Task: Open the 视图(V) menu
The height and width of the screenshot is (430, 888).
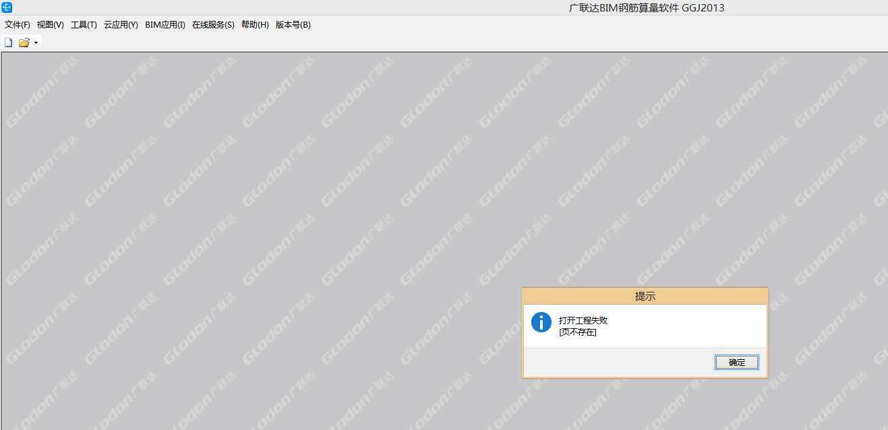Action: tap(51, 25)
